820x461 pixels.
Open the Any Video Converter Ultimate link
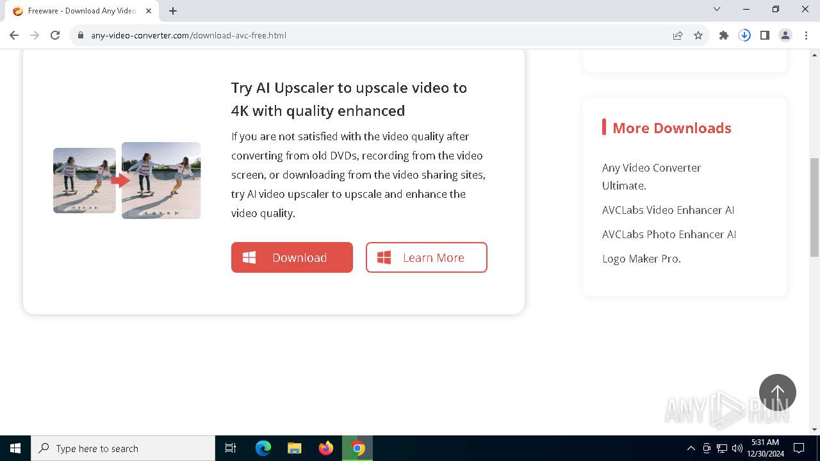click(x=652, y=177)
